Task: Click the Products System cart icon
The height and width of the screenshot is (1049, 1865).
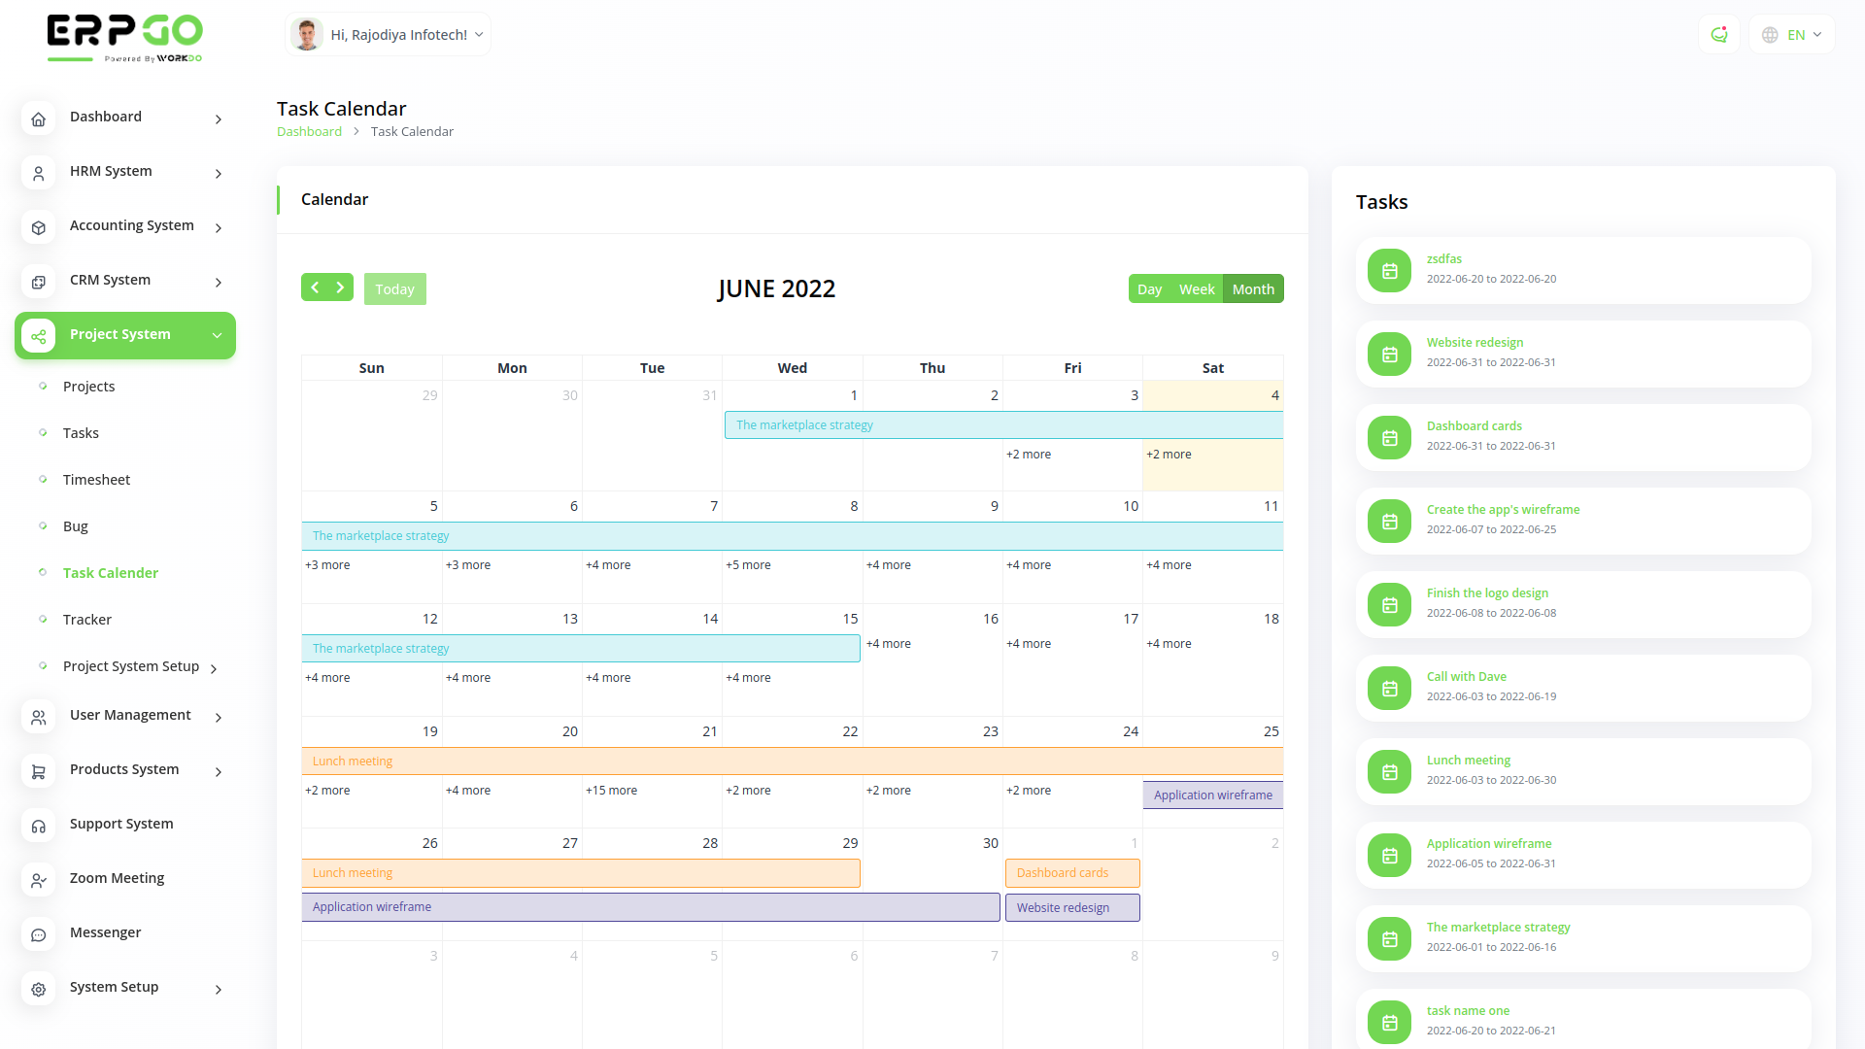Action: (39, 771)
